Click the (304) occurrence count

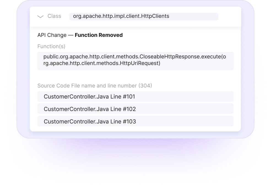point(145,86)
